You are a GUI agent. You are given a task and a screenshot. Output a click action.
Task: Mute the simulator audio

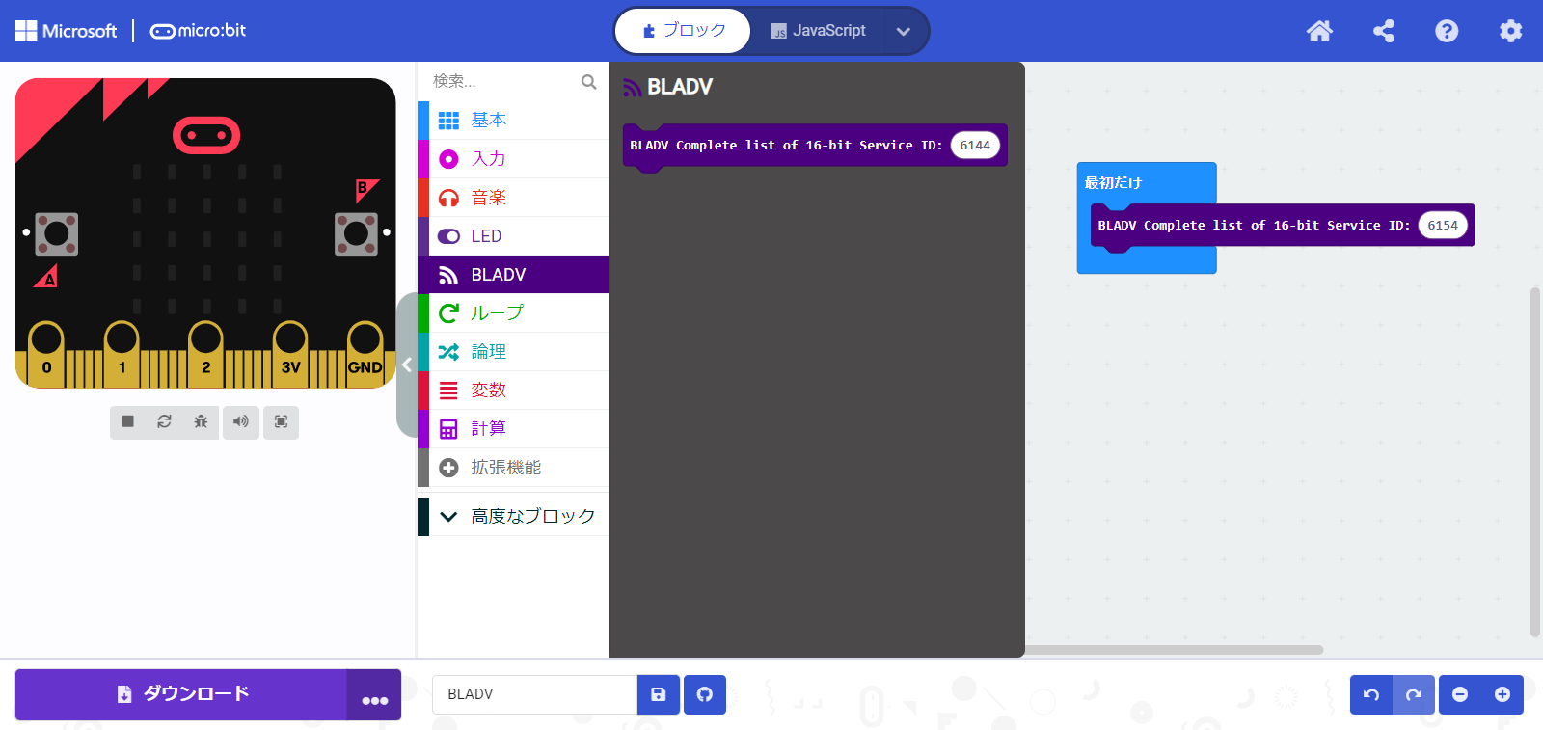pos(241,421)
